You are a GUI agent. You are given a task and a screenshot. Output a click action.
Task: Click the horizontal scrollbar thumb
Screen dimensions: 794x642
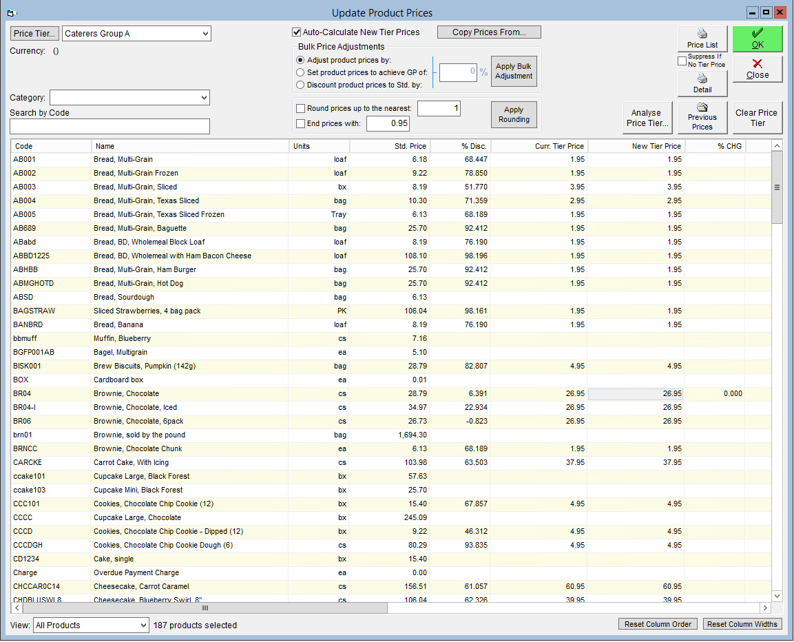tap(205, 608)
